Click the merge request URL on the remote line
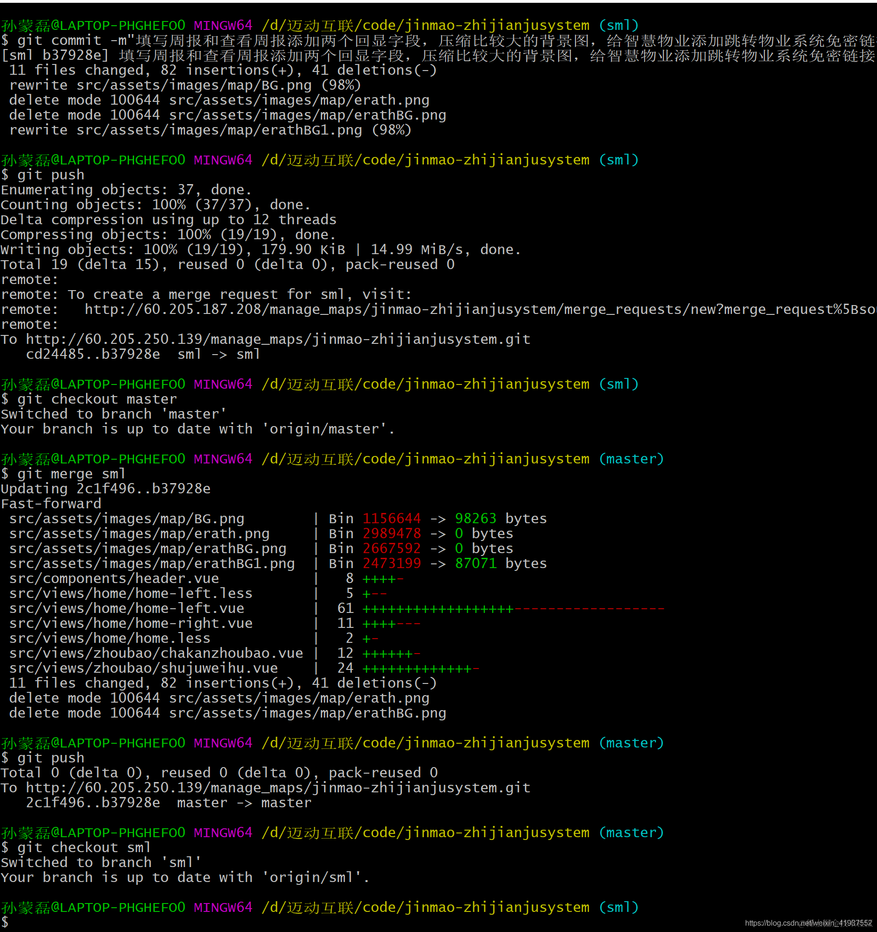 coord(480,309)
